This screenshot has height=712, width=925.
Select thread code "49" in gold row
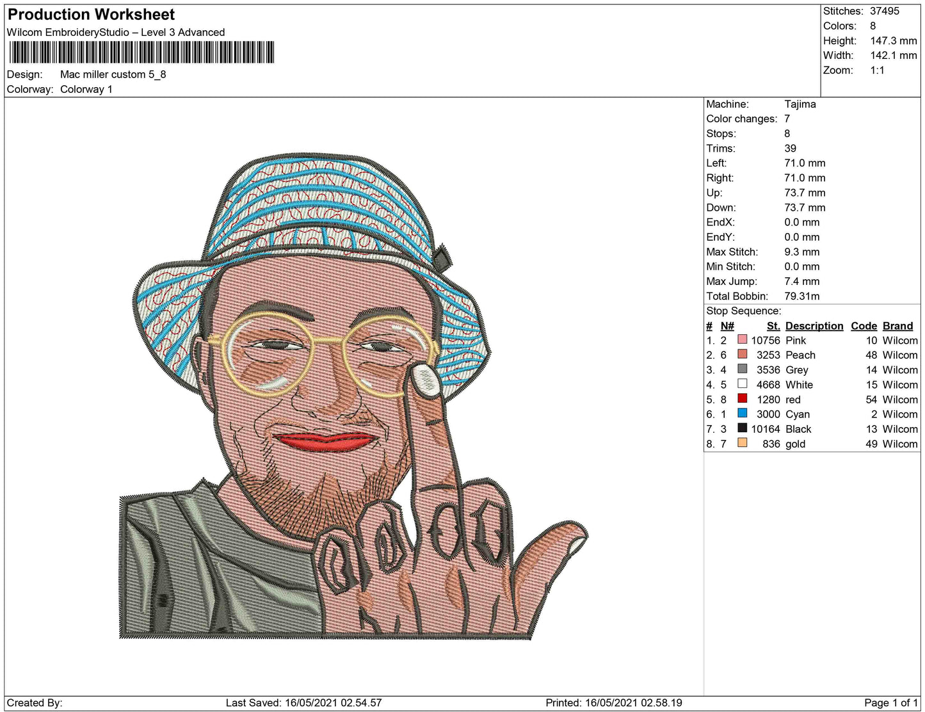tap(871, 443)
